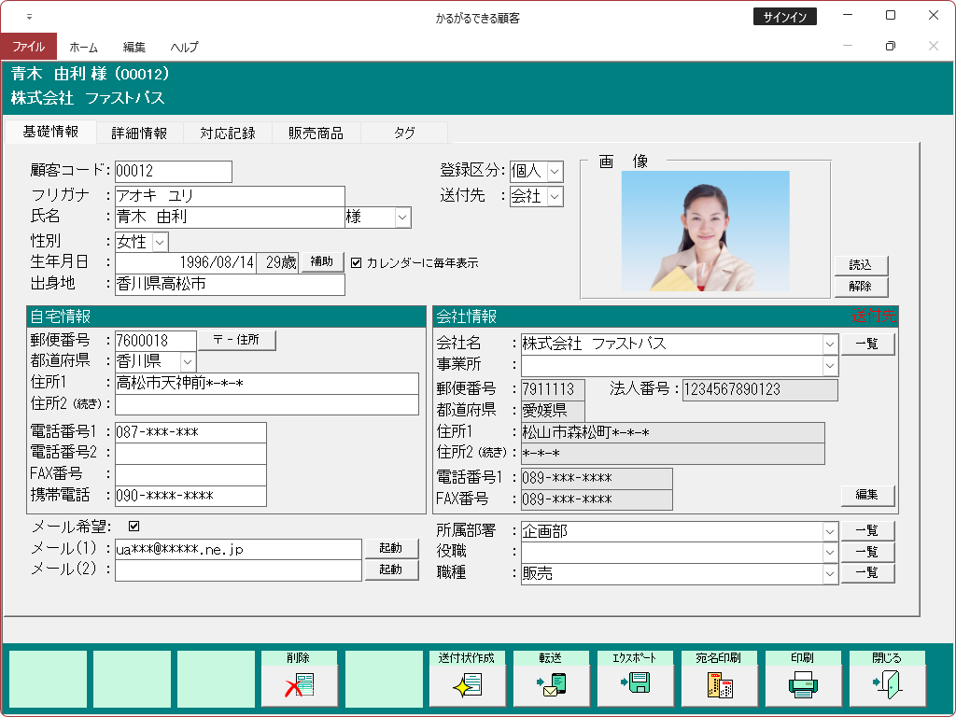Click the delete record icon button

coord(299,685)
